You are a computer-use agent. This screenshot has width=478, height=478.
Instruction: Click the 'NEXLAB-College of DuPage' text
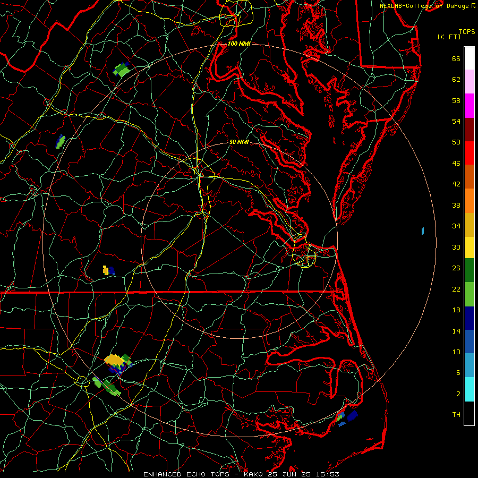pyautogui.click(x=424, y=6)
